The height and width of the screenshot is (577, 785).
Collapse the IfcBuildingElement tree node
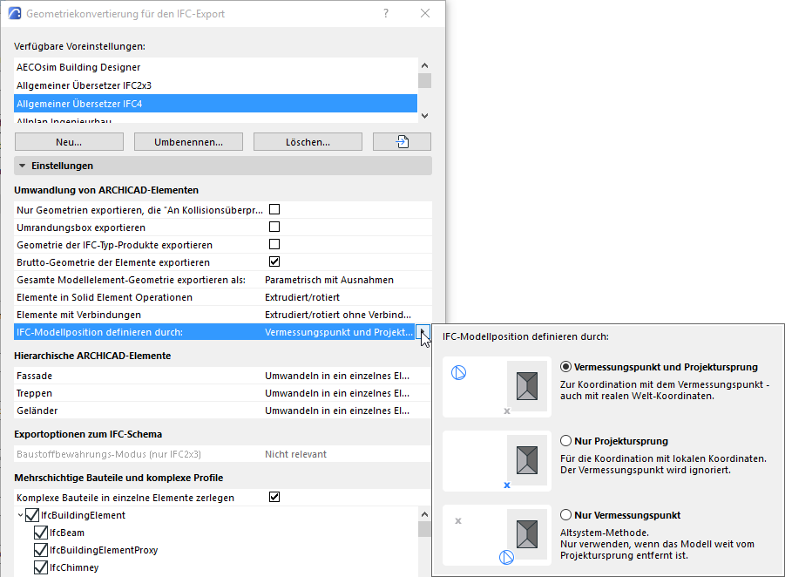coord(20,515)
